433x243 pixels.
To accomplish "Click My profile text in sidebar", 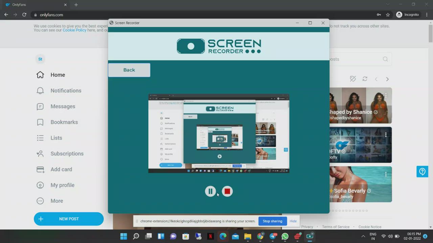I will [x=63, y=185].
